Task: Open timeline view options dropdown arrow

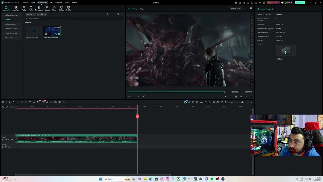Action: (251, 102)
